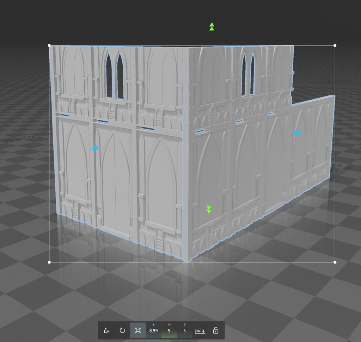Click the Y scale value field showing 5
This screenshot has width=361, height=342.
pos(169,330)
